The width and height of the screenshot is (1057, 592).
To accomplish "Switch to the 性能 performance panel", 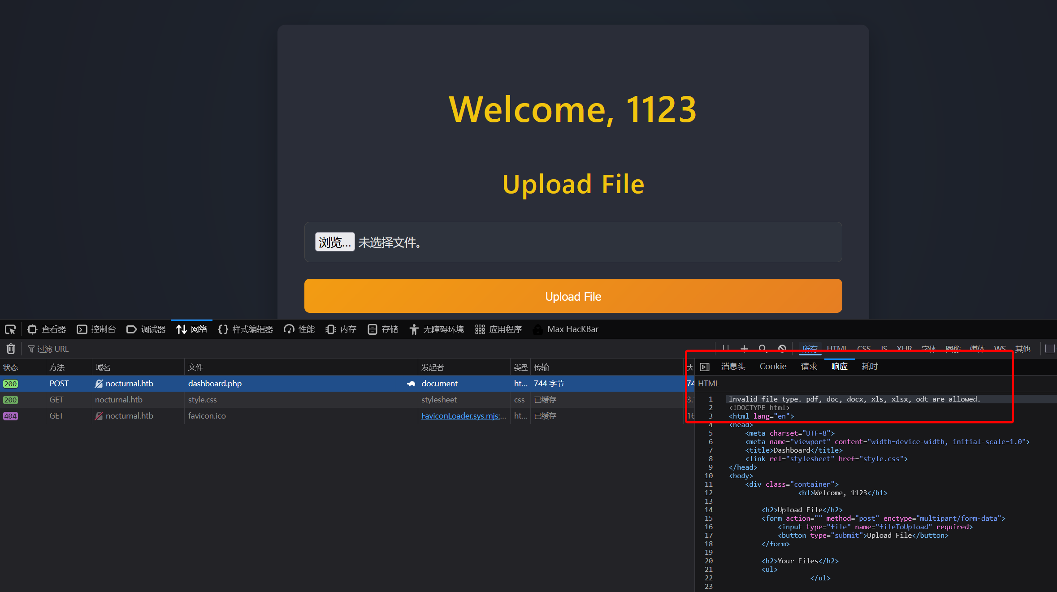I will pyautogui.click(x=299, y=329).
